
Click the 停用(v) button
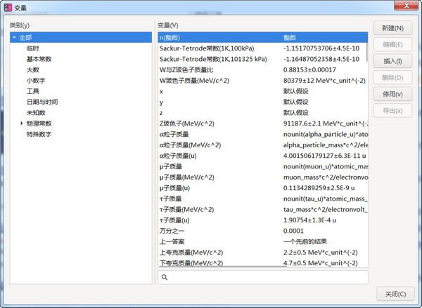392,94
